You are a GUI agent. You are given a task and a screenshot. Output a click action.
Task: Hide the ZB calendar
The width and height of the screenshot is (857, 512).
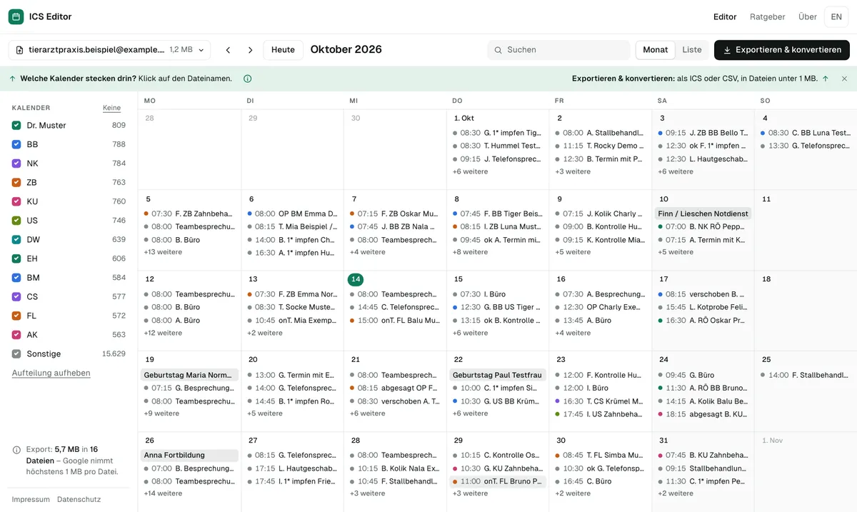click(16, 183)
